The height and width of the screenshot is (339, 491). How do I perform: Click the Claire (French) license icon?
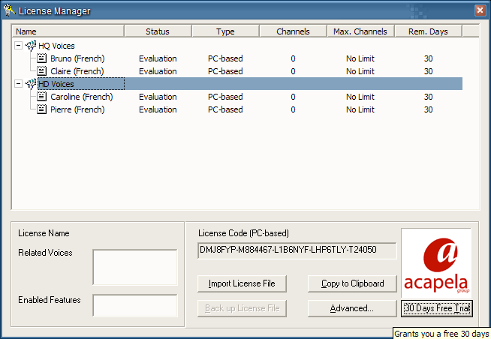tap(43, 71)
